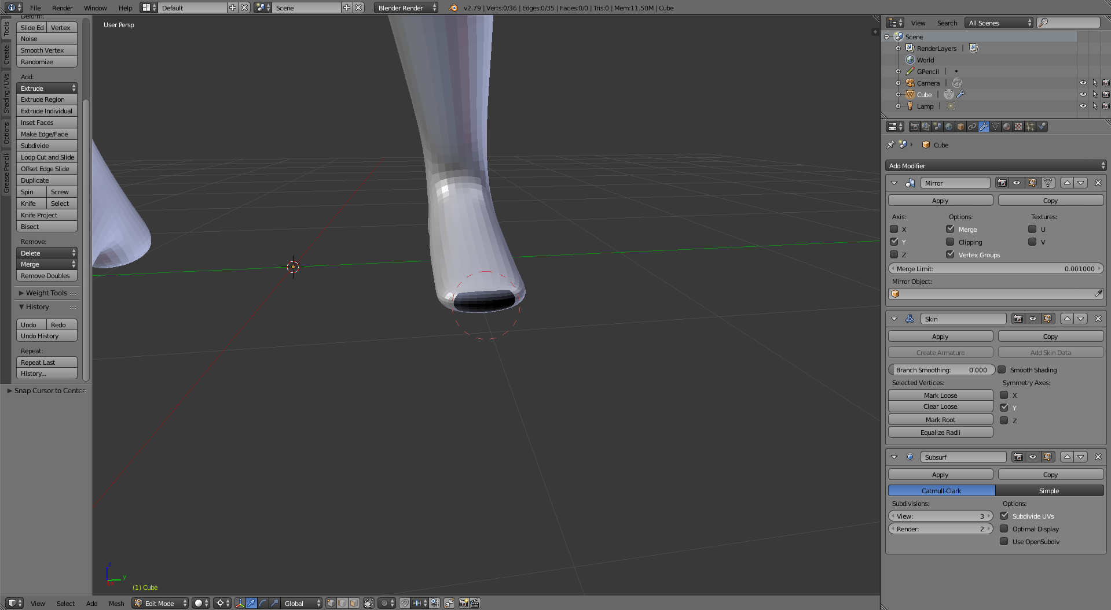The image size is (1111, 610).
Task: Click Copy on the Subsurf modifier
Action: 1050,474
